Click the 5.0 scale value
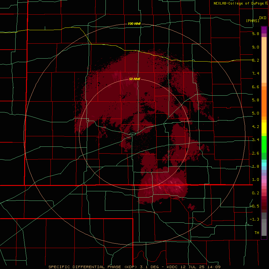Viewport: 269px width, 269px height. click(x=256, y=113)
